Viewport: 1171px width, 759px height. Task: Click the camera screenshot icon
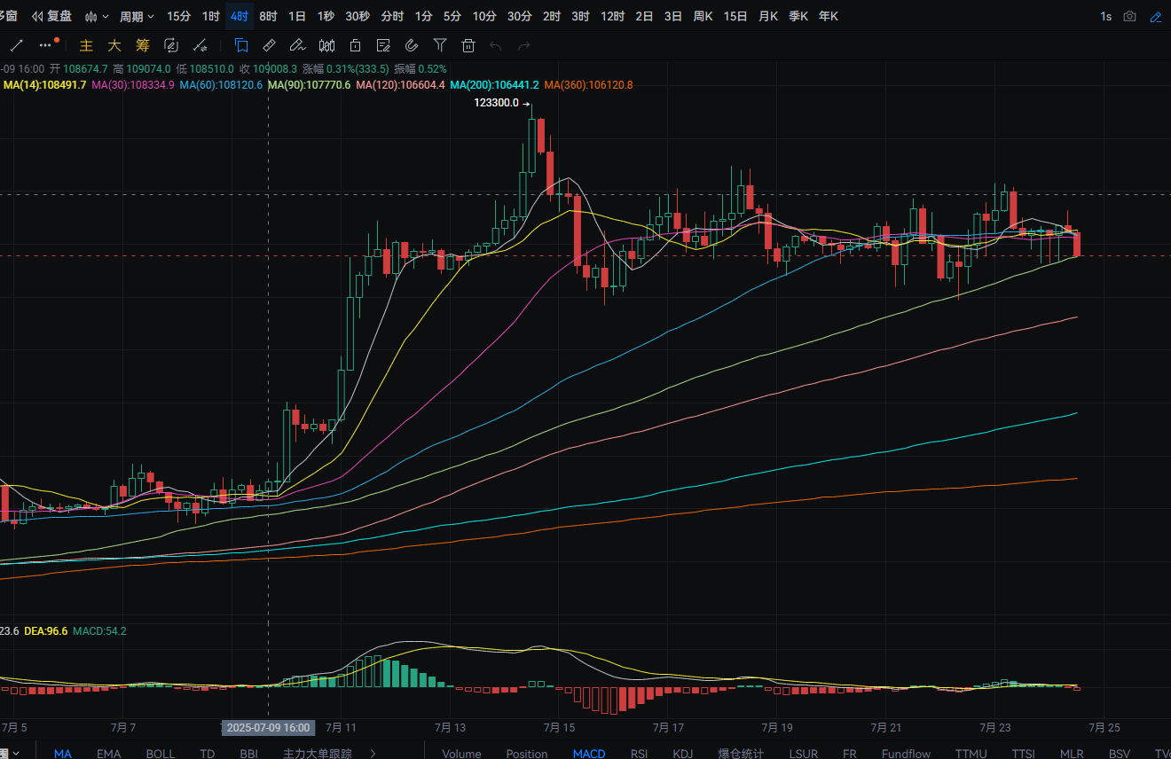pyautogui.click(x=1129, y=16)
